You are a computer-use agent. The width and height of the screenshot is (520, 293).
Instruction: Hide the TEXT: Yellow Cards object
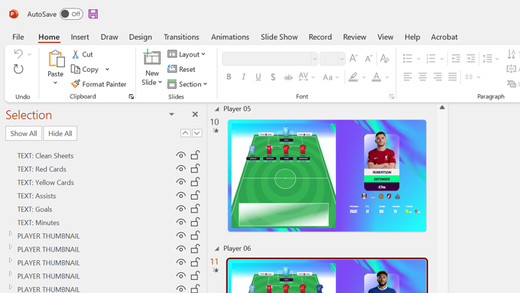pos(180,182)
